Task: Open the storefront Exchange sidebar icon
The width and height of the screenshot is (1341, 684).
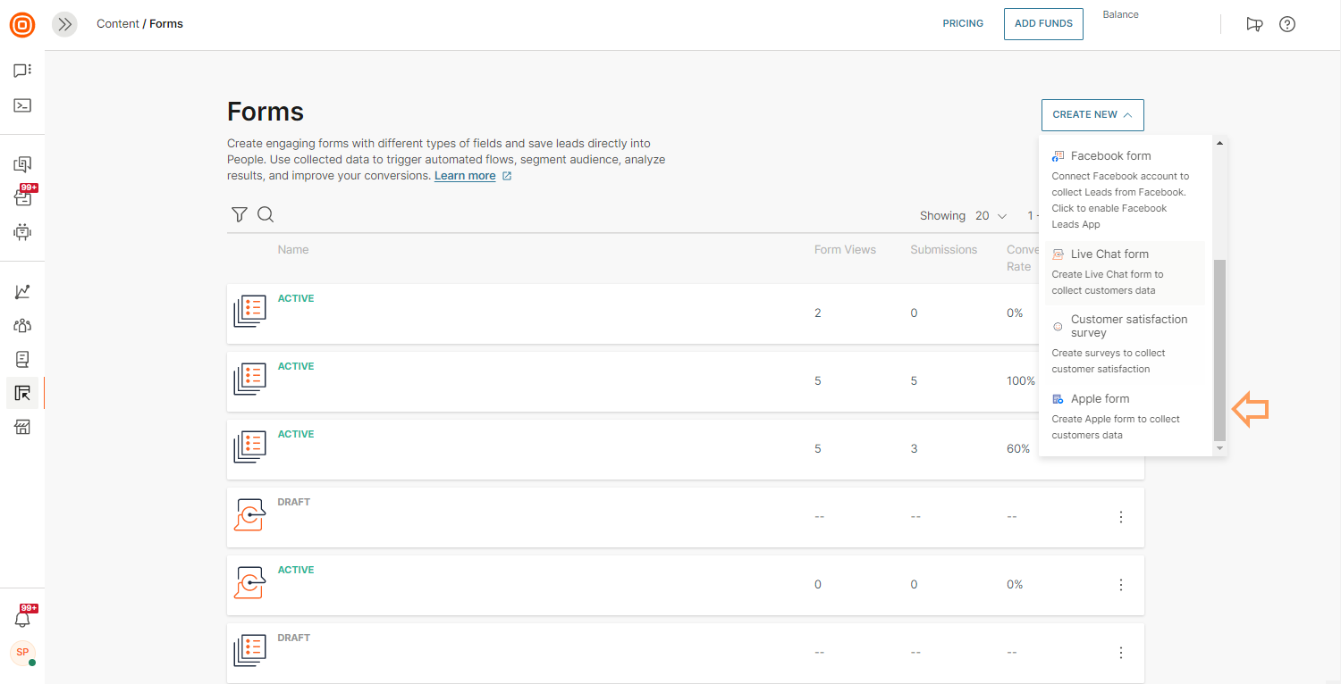Action: click(22, 427)
